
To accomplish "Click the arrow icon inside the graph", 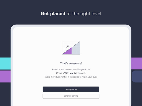I will pos(67,47).
